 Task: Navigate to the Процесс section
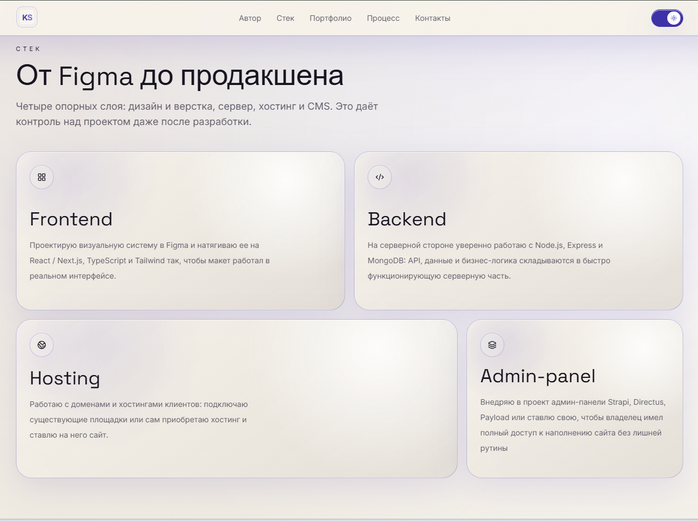(383, 18)
